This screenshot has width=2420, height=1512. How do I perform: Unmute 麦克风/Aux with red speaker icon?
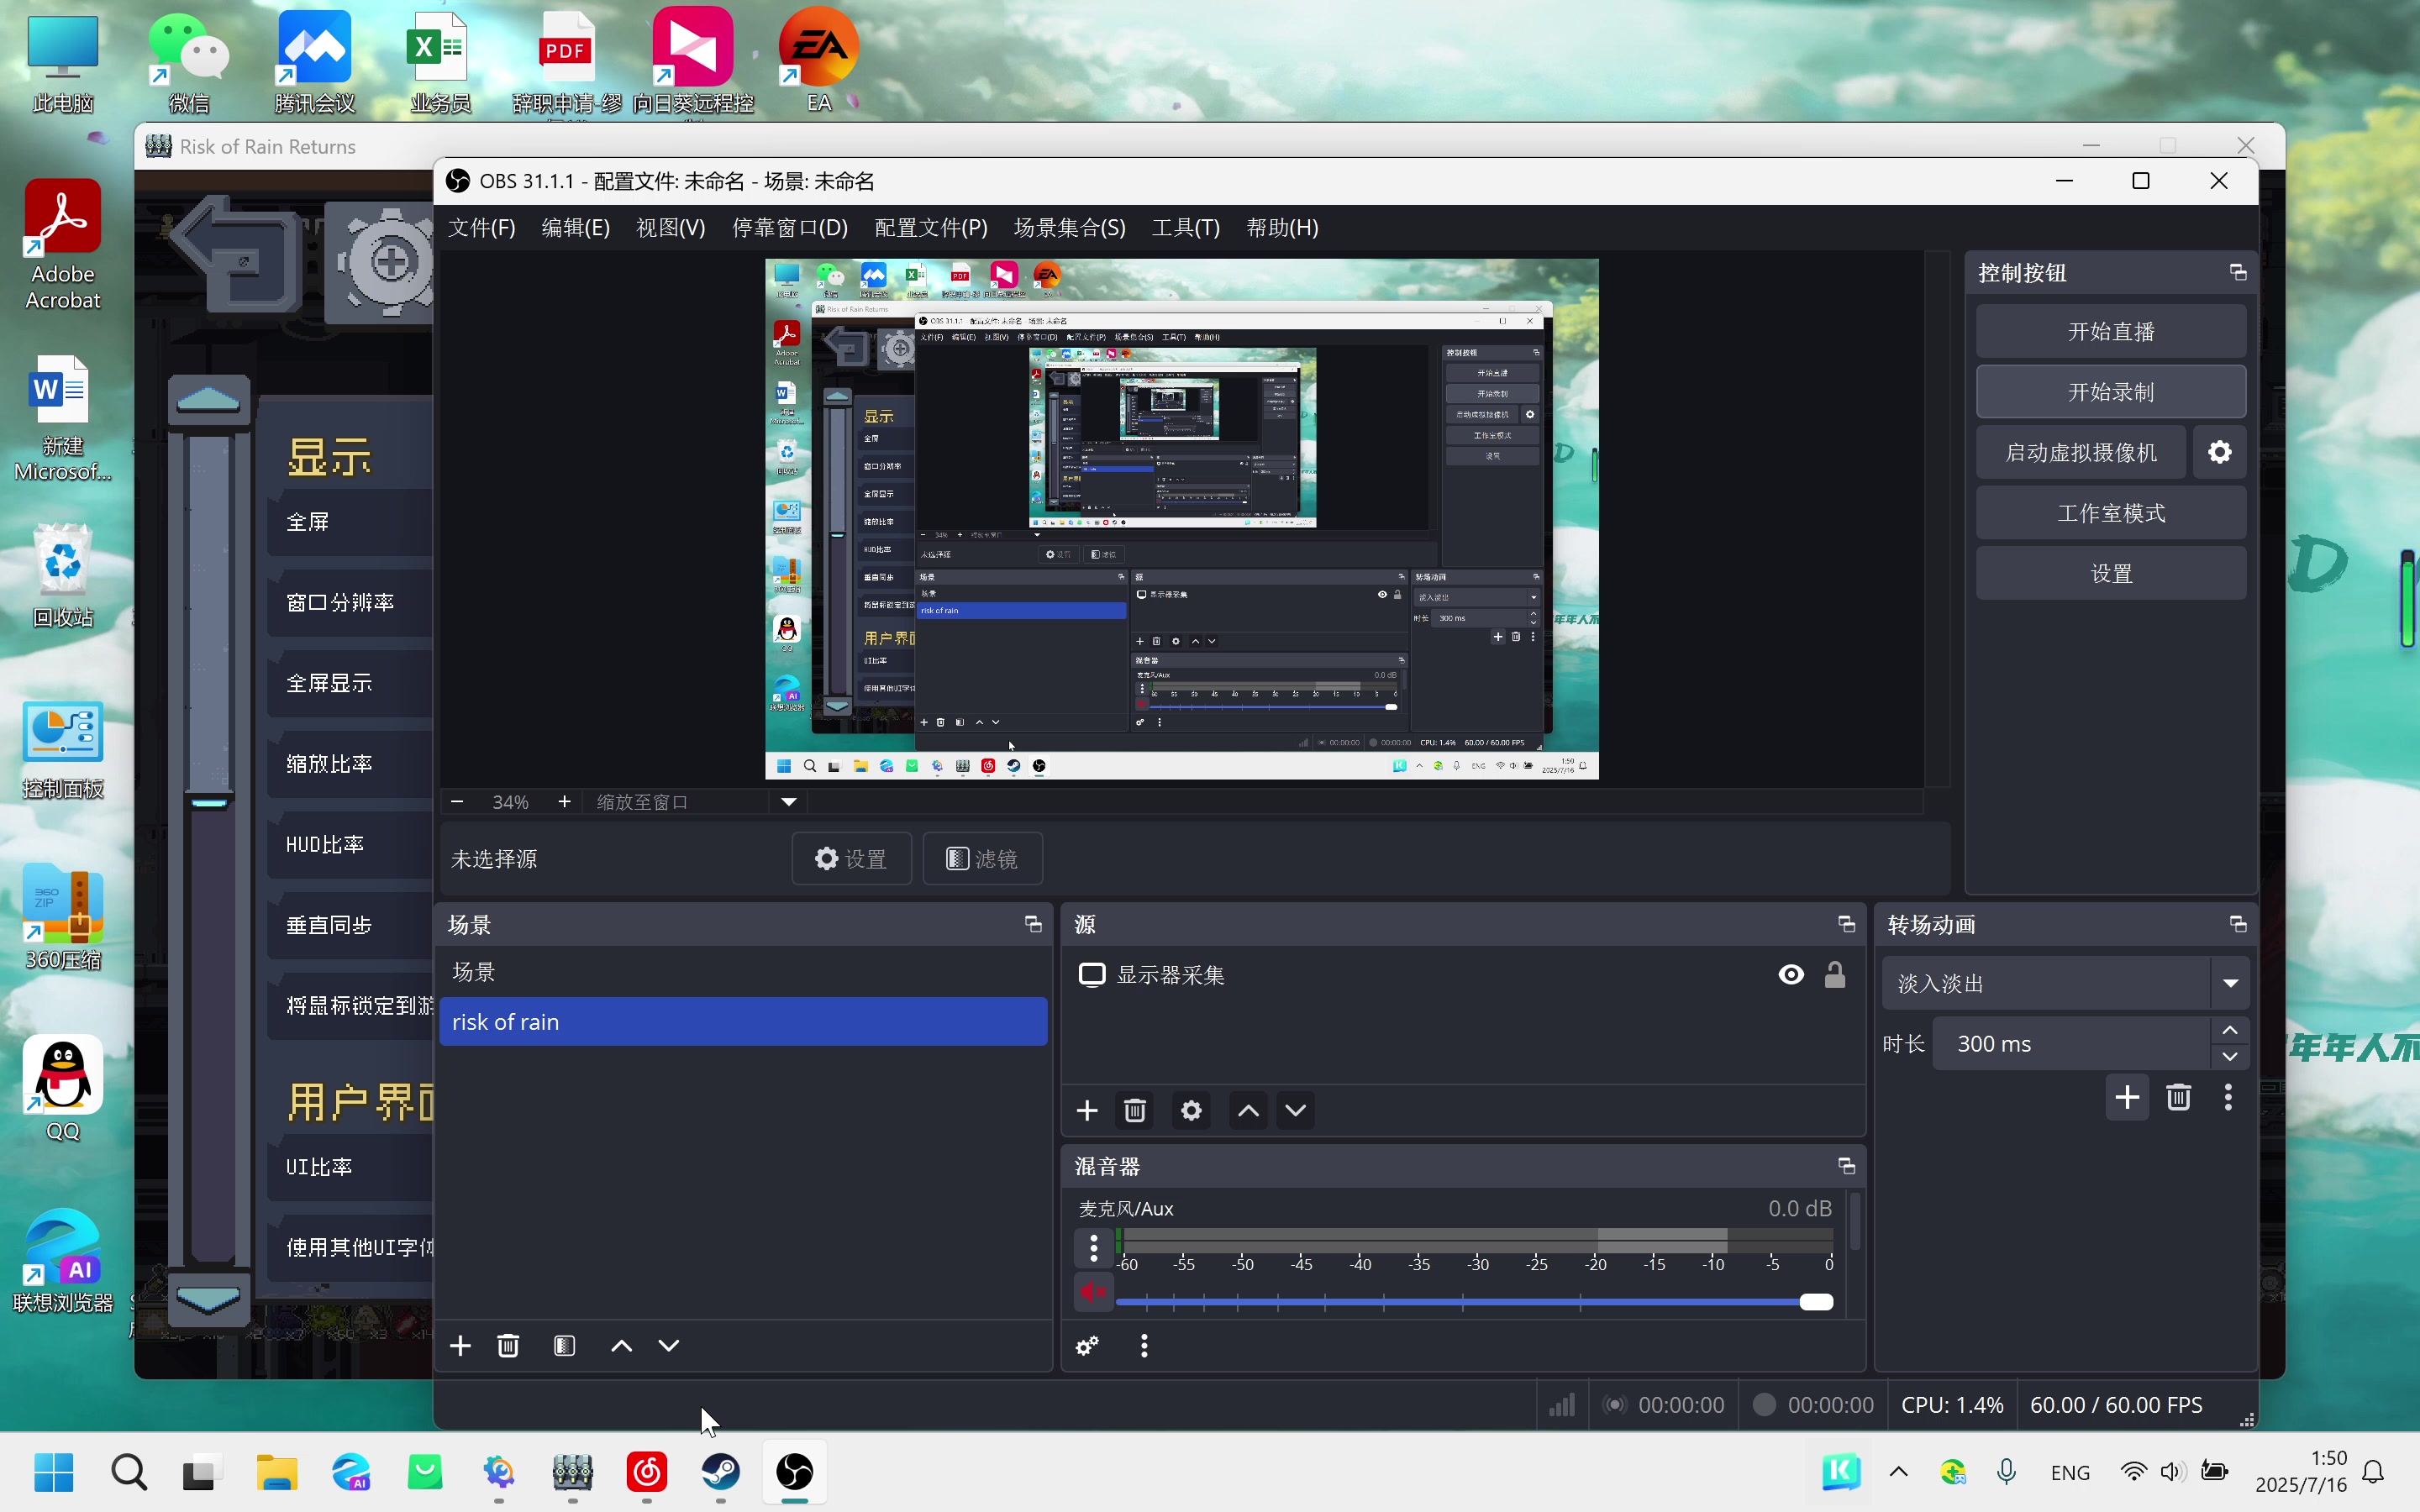click(x=1093, y=1293)
